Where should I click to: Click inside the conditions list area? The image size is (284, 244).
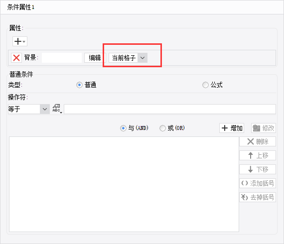click(124, 184)
